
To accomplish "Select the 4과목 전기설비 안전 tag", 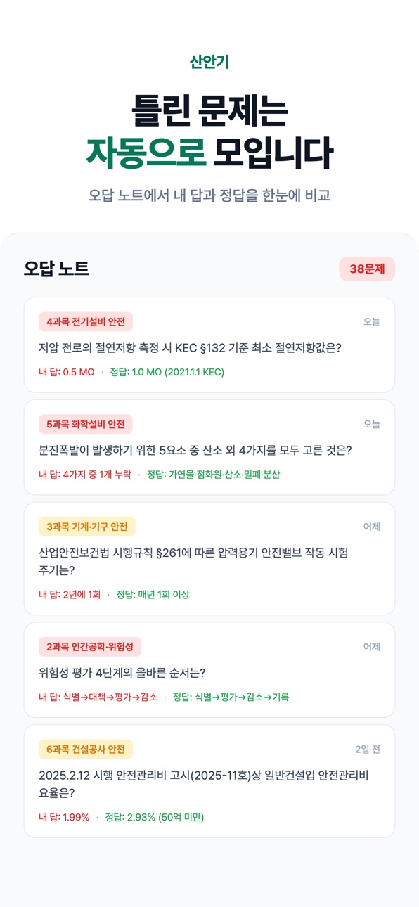I will [x=86, y=322].
